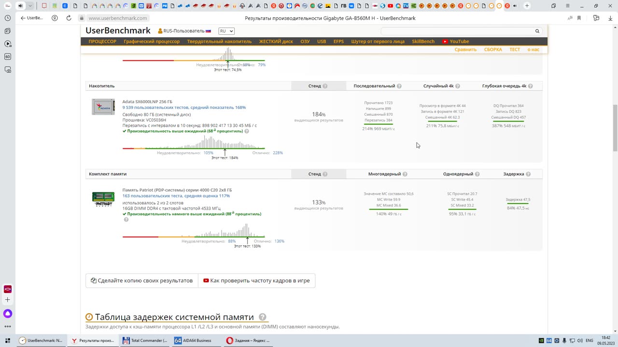The image size is (618, 347).
Task: Open the RU country selector dropdown
Action: pyautogui.click(x=226, y=31)
